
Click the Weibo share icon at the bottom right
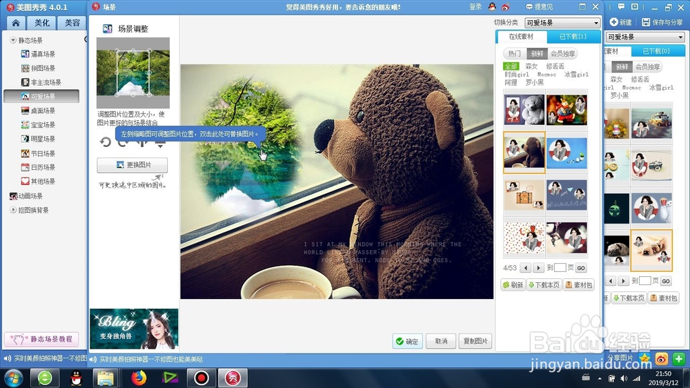(x=662, y=359)
